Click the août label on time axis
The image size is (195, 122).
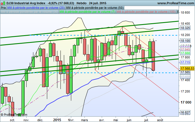pyautogui.click(x=160, y=120)
